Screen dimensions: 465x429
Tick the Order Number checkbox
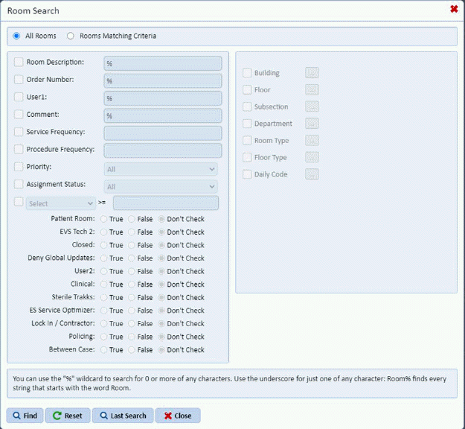click(x=19, y=80)
